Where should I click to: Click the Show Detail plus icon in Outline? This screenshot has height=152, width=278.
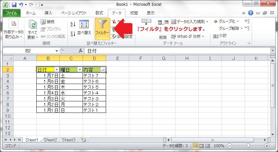pos(247,21)
